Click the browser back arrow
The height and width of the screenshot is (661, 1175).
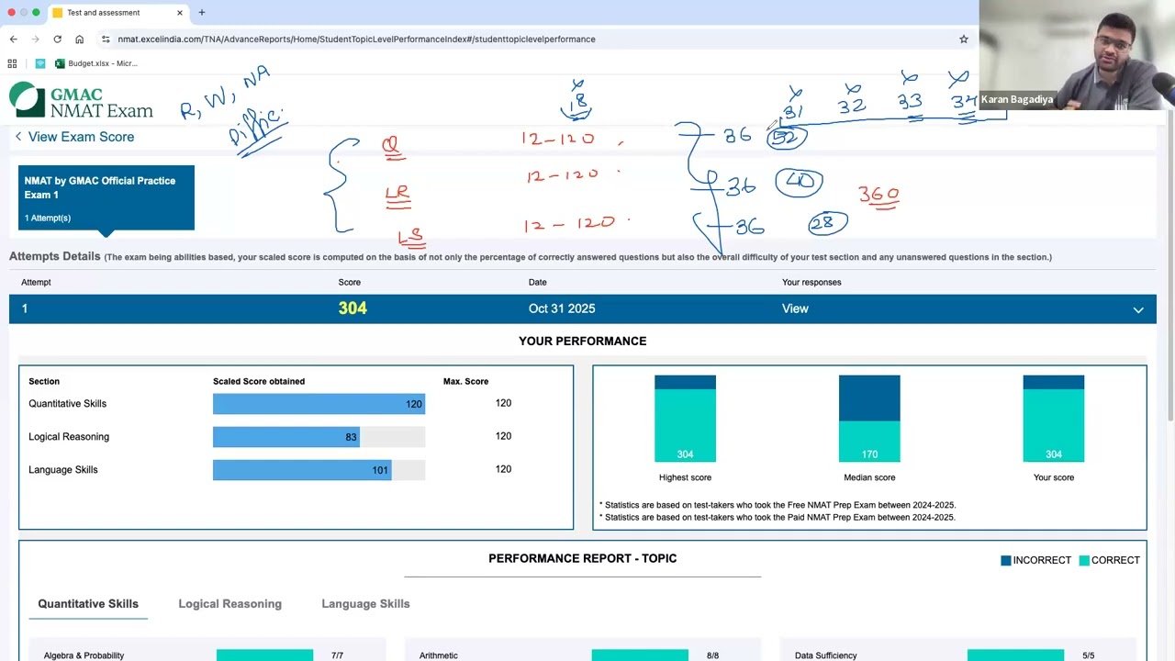coord(13,39)
